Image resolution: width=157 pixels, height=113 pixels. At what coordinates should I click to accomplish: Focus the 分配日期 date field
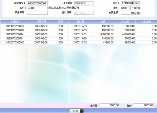point(84,3)
